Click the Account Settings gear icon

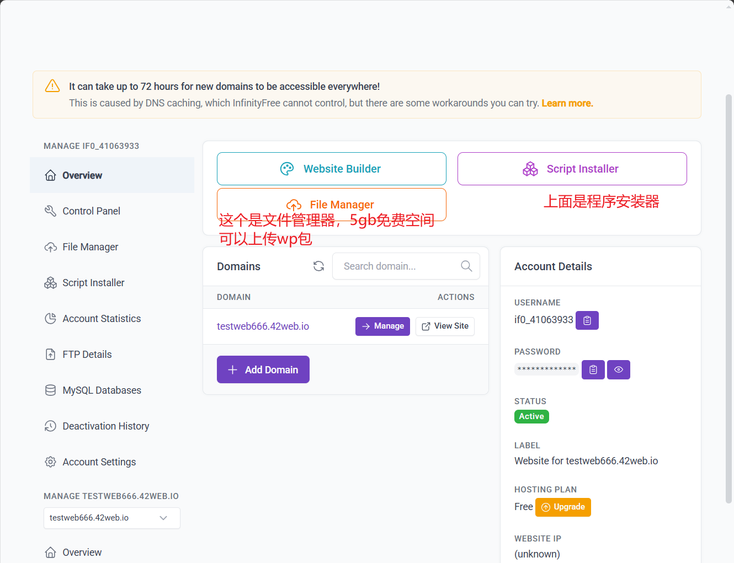[50, 462]
